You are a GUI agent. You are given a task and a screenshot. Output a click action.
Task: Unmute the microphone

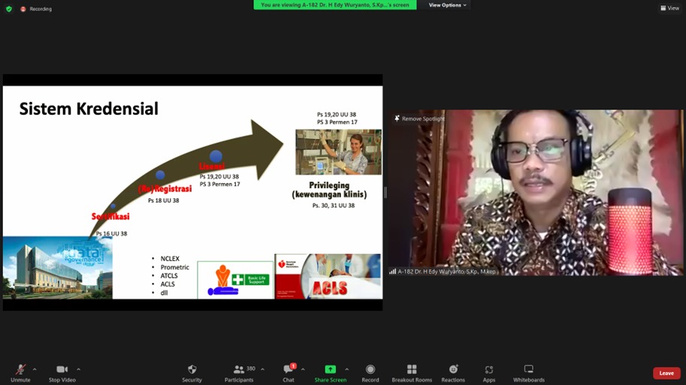pos(20,369)
